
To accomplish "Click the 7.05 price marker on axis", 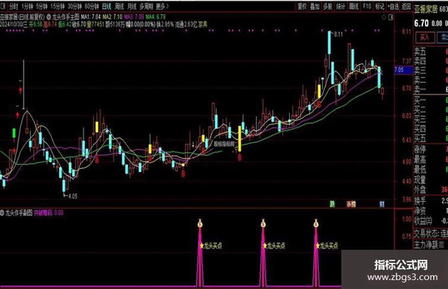I will (403, 70).
